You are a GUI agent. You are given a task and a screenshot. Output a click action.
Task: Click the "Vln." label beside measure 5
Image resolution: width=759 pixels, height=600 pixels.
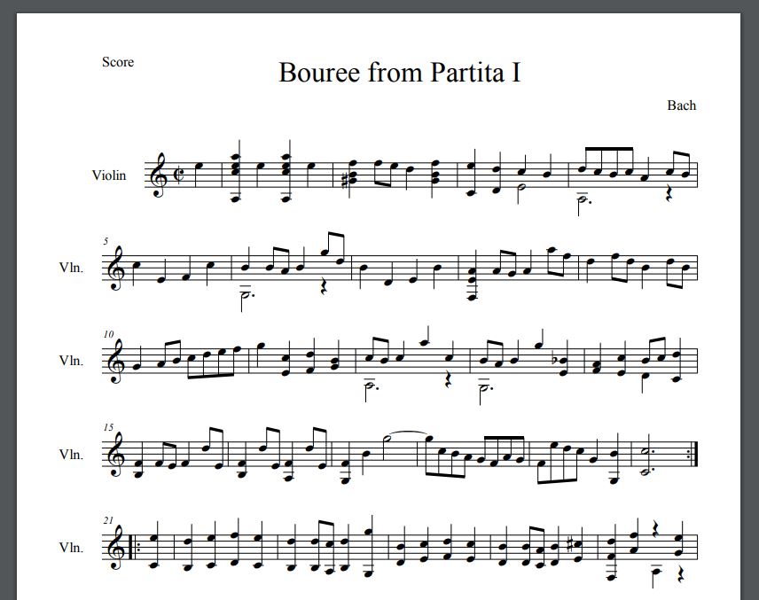click(71, 268)
